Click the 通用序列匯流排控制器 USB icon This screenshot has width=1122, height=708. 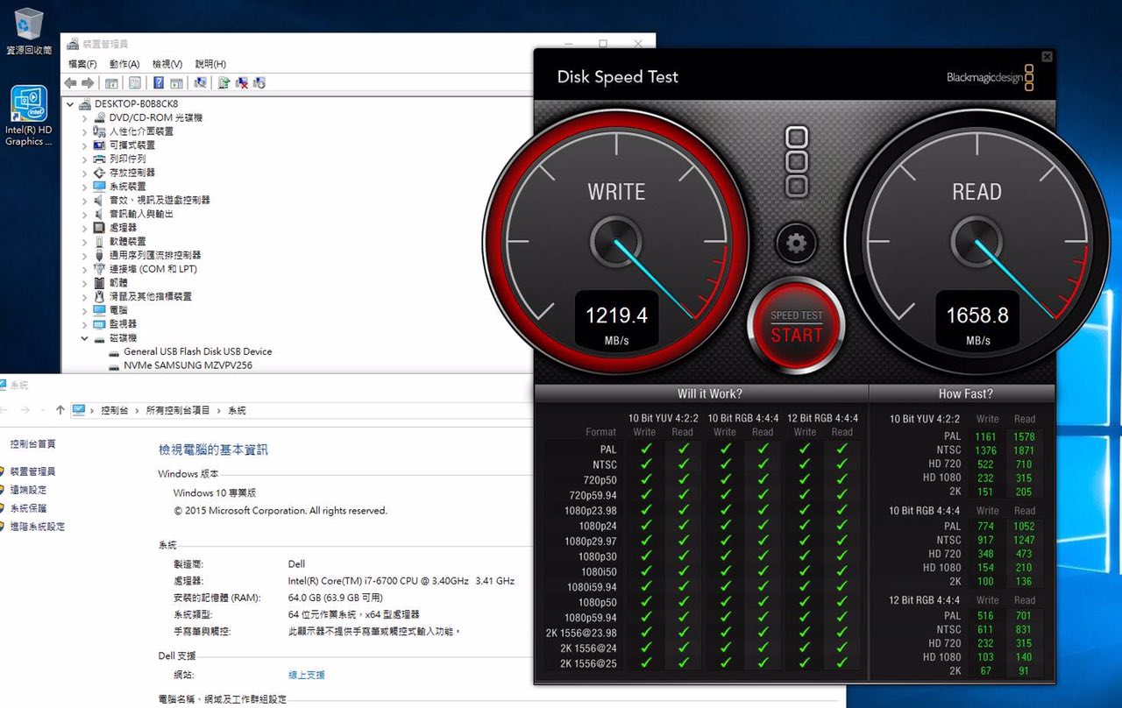point(100,255)
